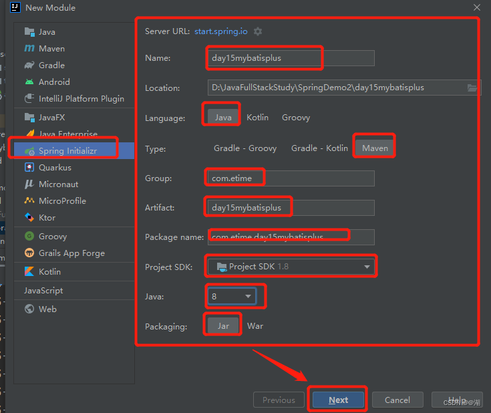Click the MicroProfile entry in list
The width and height of the screenshot is (491, 413).
click(x=74, y=201)
